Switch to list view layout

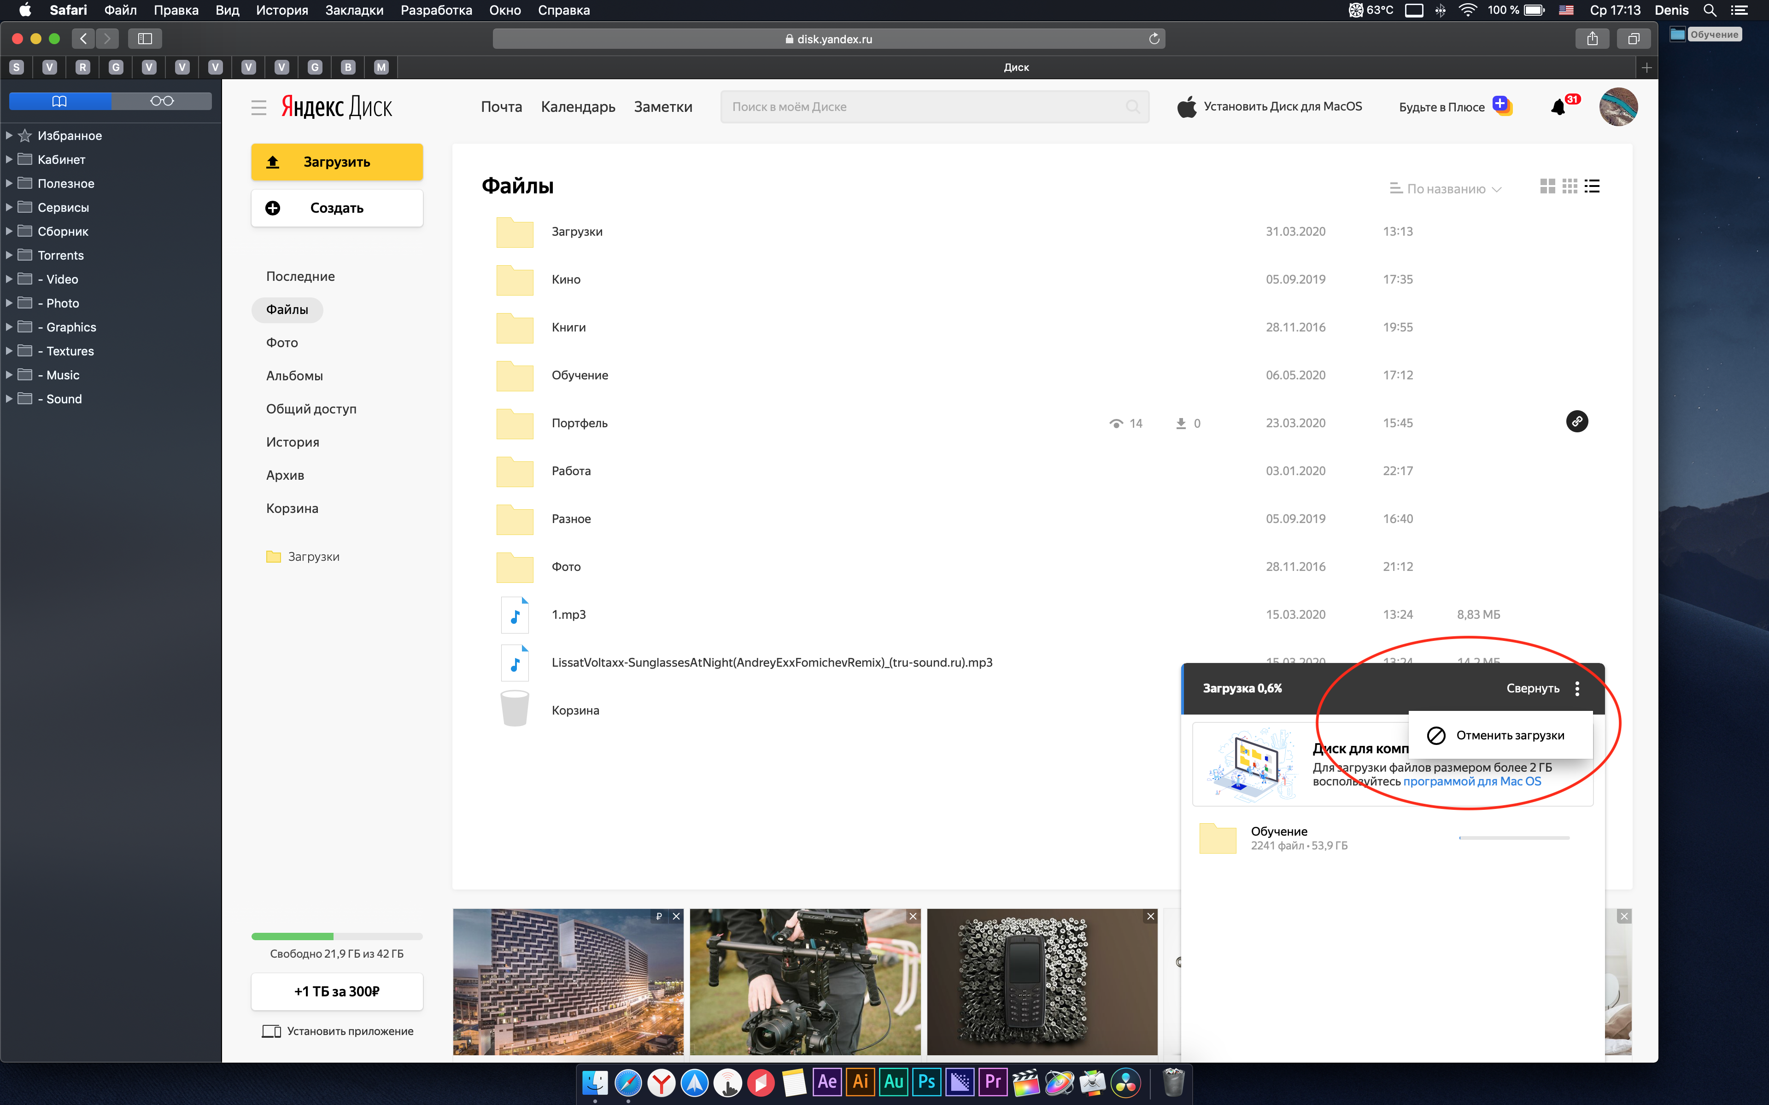click(x=1592, y=187)
